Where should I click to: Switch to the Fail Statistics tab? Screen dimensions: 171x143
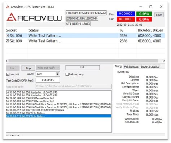(131, 66)
